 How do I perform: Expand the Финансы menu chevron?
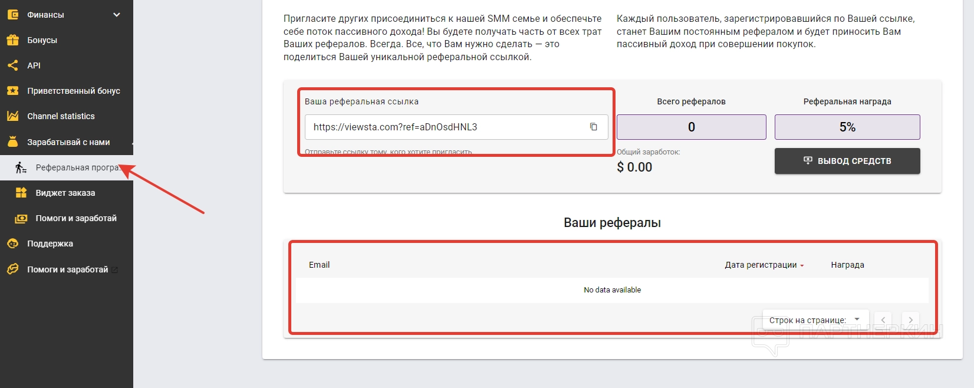tap(117, 15)
